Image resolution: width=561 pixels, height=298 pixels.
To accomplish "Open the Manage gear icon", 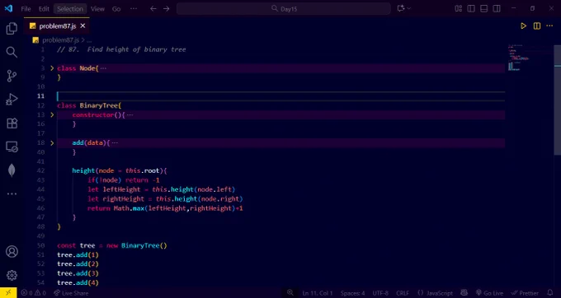I will click(12, 275).
